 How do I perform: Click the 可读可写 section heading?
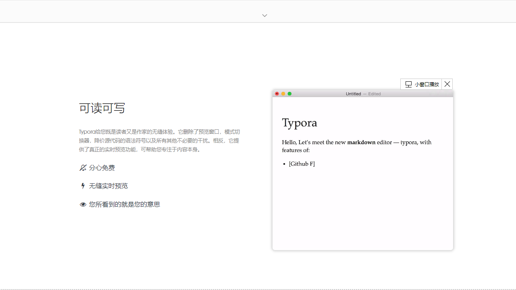click(x=102, y=108)
